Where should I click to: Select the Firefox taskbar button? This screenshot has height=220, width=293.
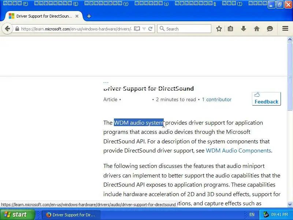(71, 215)
